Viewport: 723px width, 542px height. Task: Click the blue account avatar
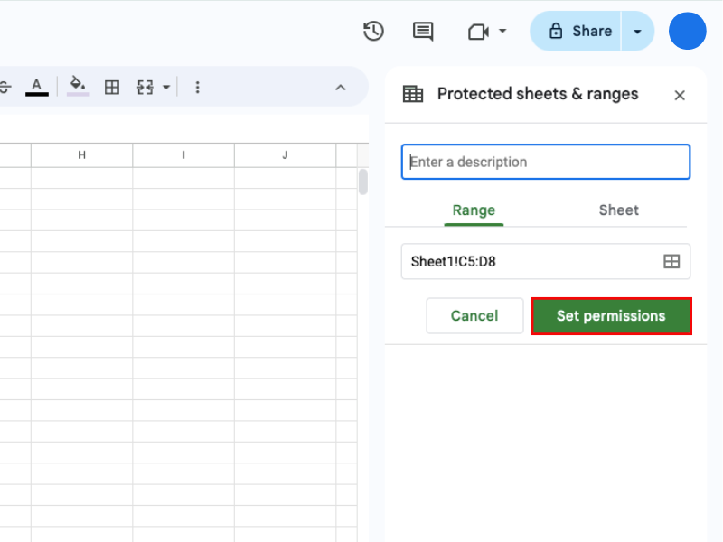687,32
